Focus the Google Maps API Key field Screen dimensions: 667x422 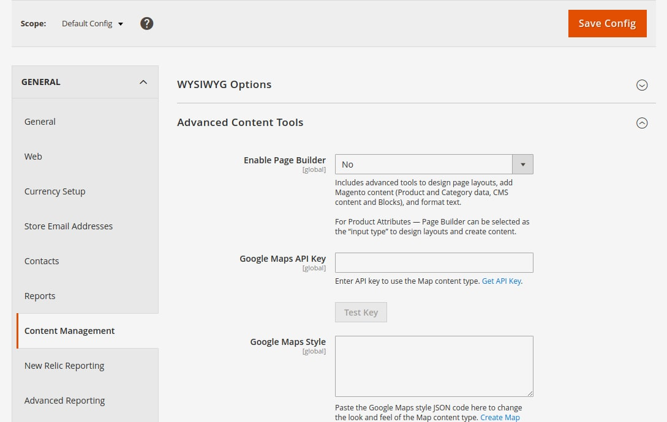pos(434,262)
